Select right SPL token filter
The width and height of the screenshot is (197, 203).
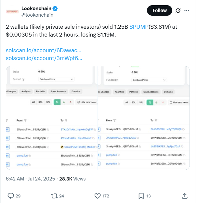coord(141,102)
